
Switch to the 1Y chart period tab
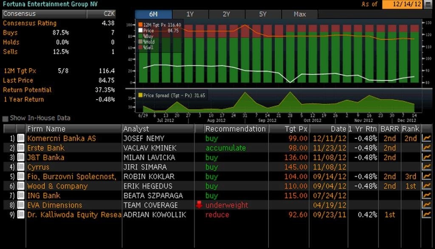tap(190, 14)
